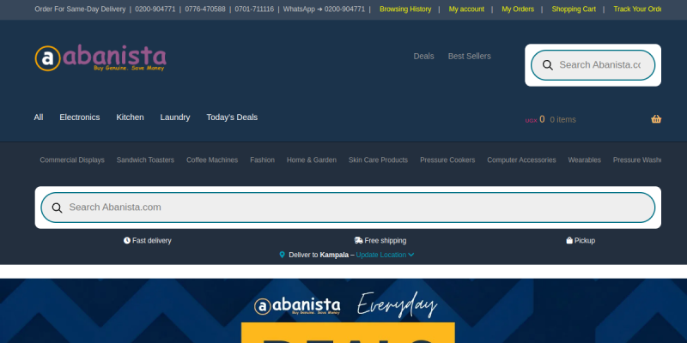
Task: Click phone number 0701-711116
Action: click(x=254, y=9)
